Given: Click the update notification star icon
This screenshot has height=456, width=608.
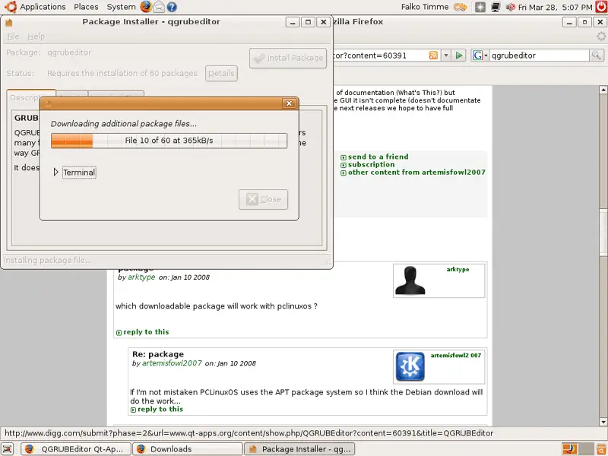Looking at the screenshot, I should (480, 7).
